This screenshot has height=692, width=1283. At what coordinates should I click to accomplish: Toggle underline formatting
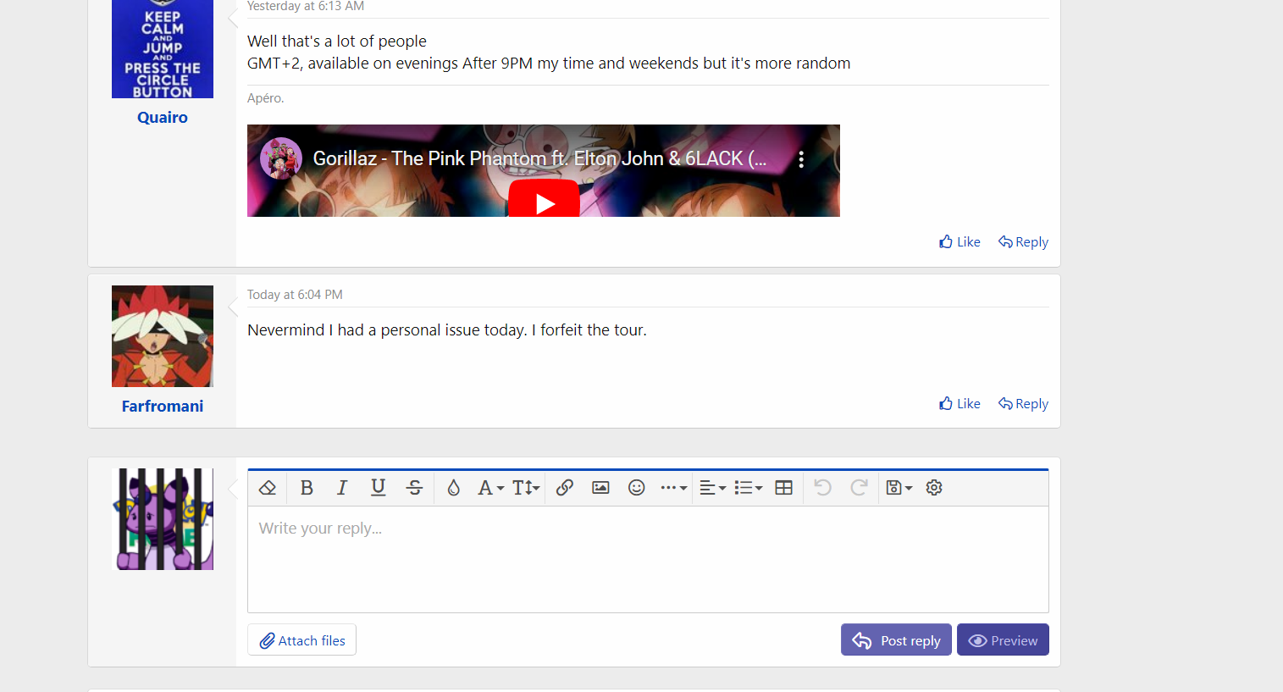click(x=379, y=488)
